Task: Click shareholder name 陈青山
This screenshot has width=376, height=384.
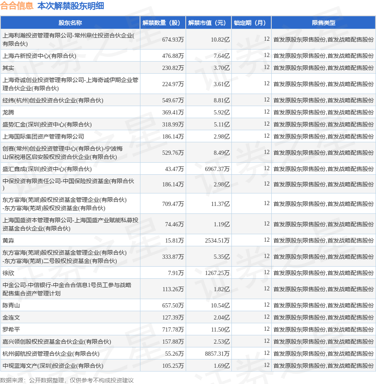Action: [11, 305]
